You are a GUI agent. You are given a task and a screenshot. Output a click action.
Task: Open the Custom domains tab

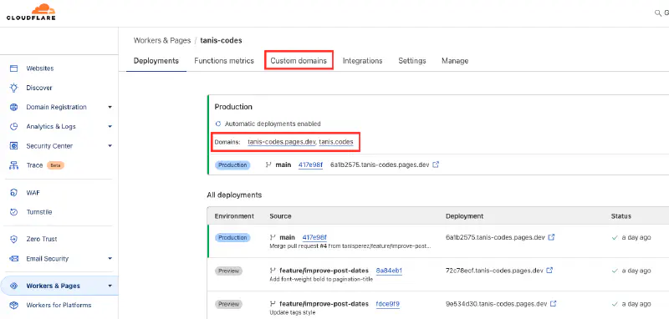tap(299, 61)
